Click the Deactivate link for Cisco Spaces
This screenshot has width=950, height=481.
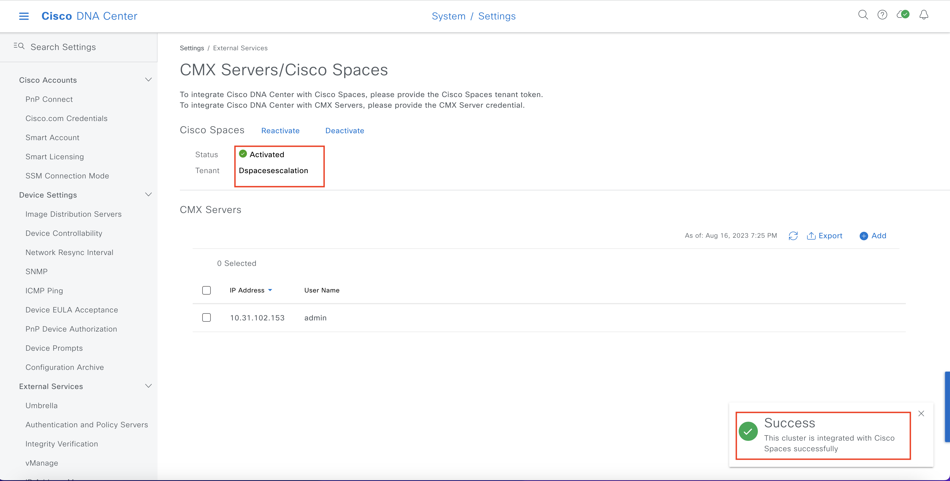click(344, 131)
